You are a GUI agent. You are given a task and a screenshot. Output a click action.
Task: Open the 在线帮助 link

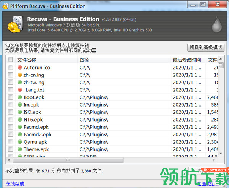click(15, 184)
